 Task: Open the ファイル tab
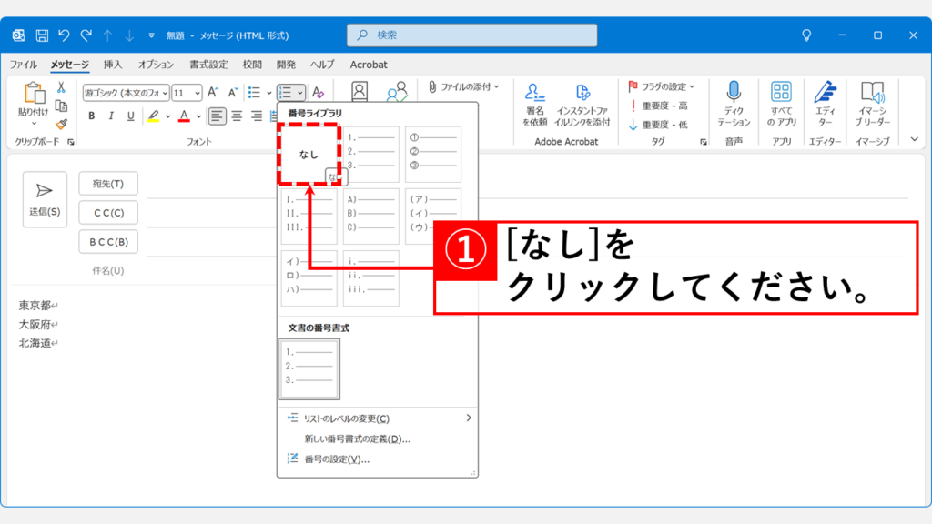(x=23, y=65)
